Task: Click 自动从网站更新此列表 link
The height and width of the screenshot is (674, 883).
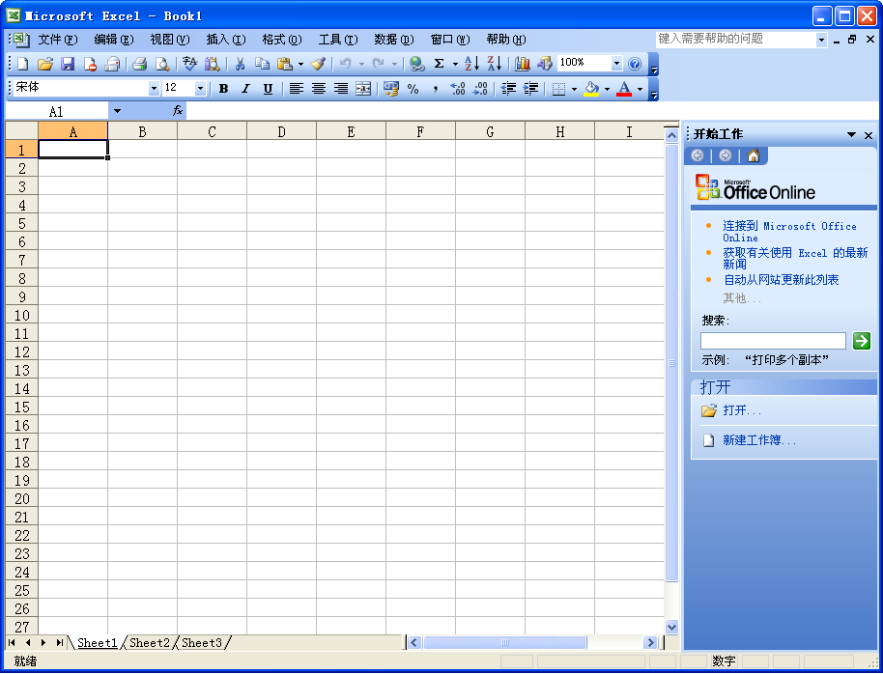Action: pyautogui.click(x=781, y=279)
